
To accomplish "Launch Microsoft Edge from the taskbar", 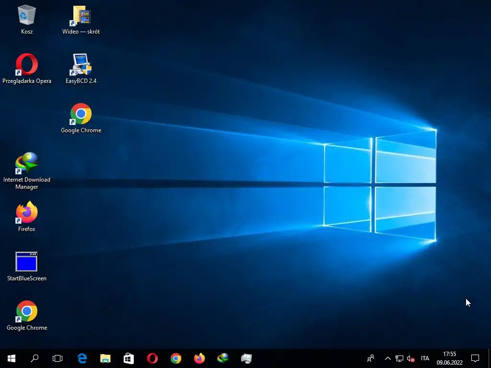I will [x=82, y=358].
